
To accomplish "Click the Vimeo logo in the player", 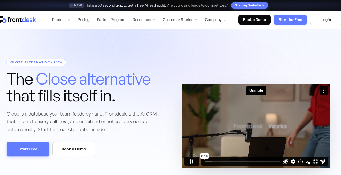I will coord(323,161).
